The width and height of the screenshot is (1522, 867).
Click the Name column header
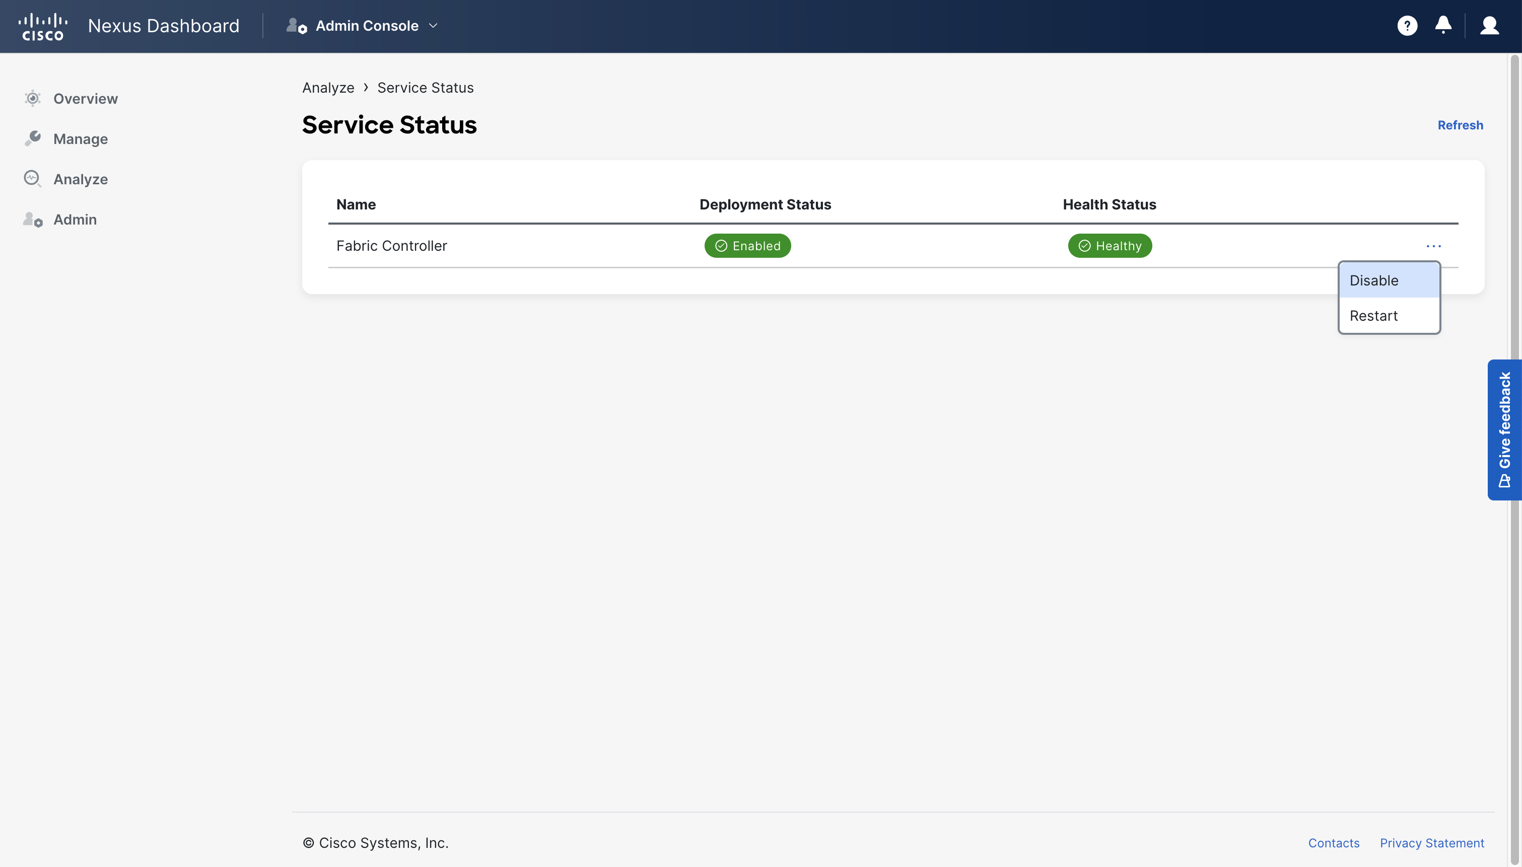356,204
